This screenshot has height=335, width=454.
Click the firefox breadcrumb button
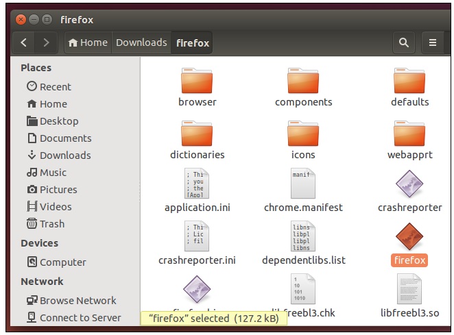(x=192, y=42)
